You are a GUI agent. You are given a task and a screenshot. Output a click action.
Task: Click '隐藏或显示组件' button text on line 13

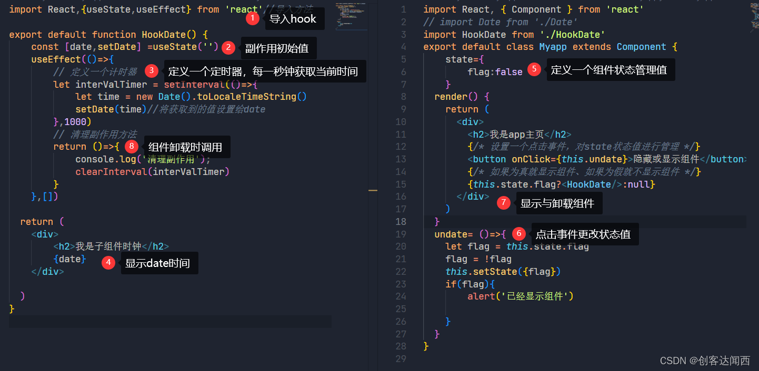(x=666, y=159)
